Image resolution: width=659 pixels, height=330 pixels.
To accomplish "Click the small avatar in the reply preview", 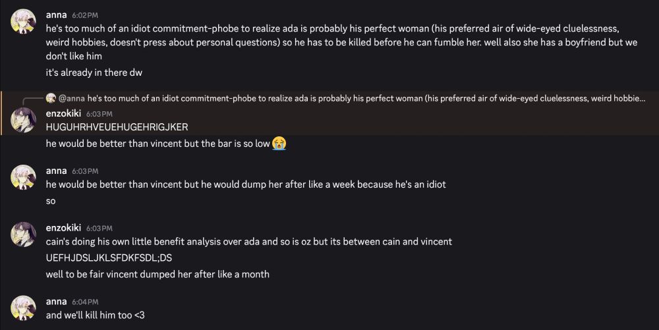I will (51, 98).
